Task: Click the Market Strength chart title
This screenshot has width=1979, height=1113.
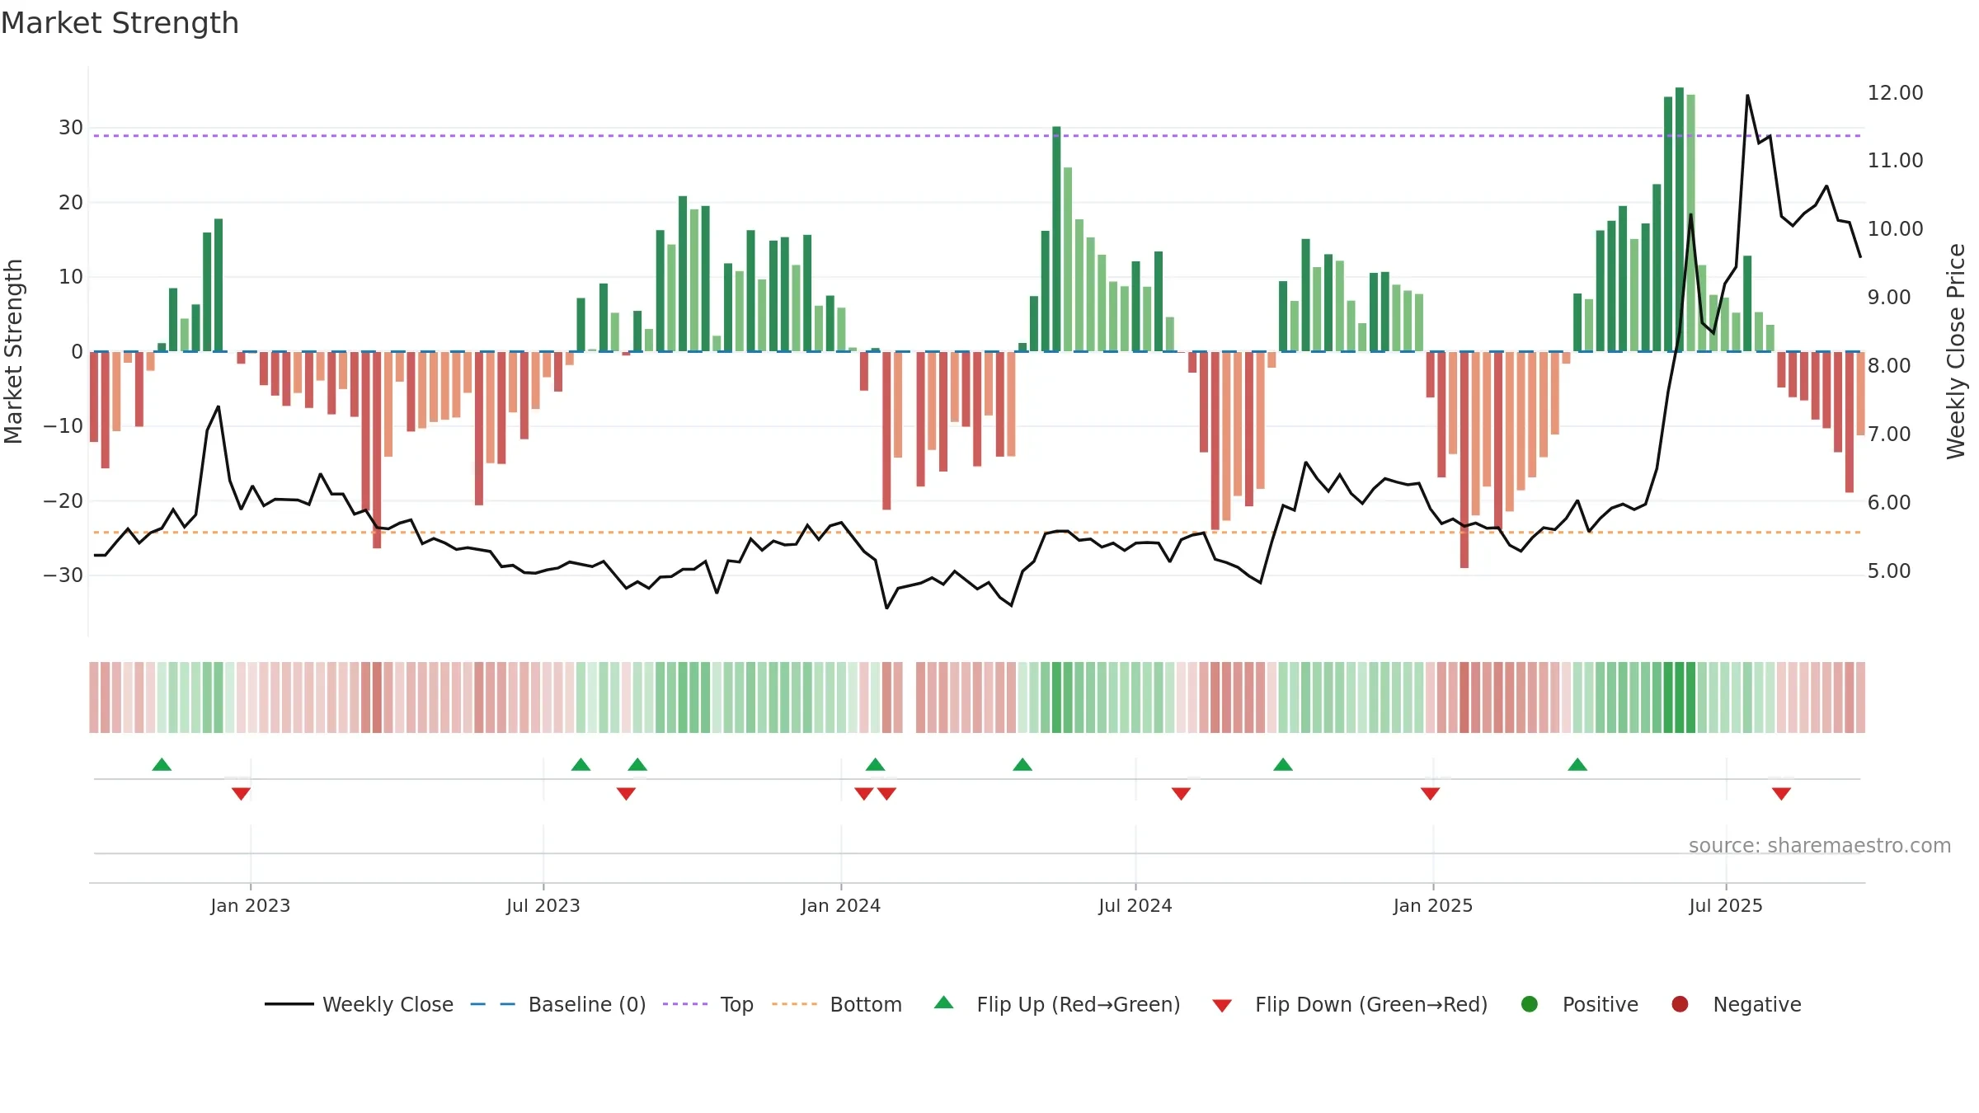Action: point(120,23)
